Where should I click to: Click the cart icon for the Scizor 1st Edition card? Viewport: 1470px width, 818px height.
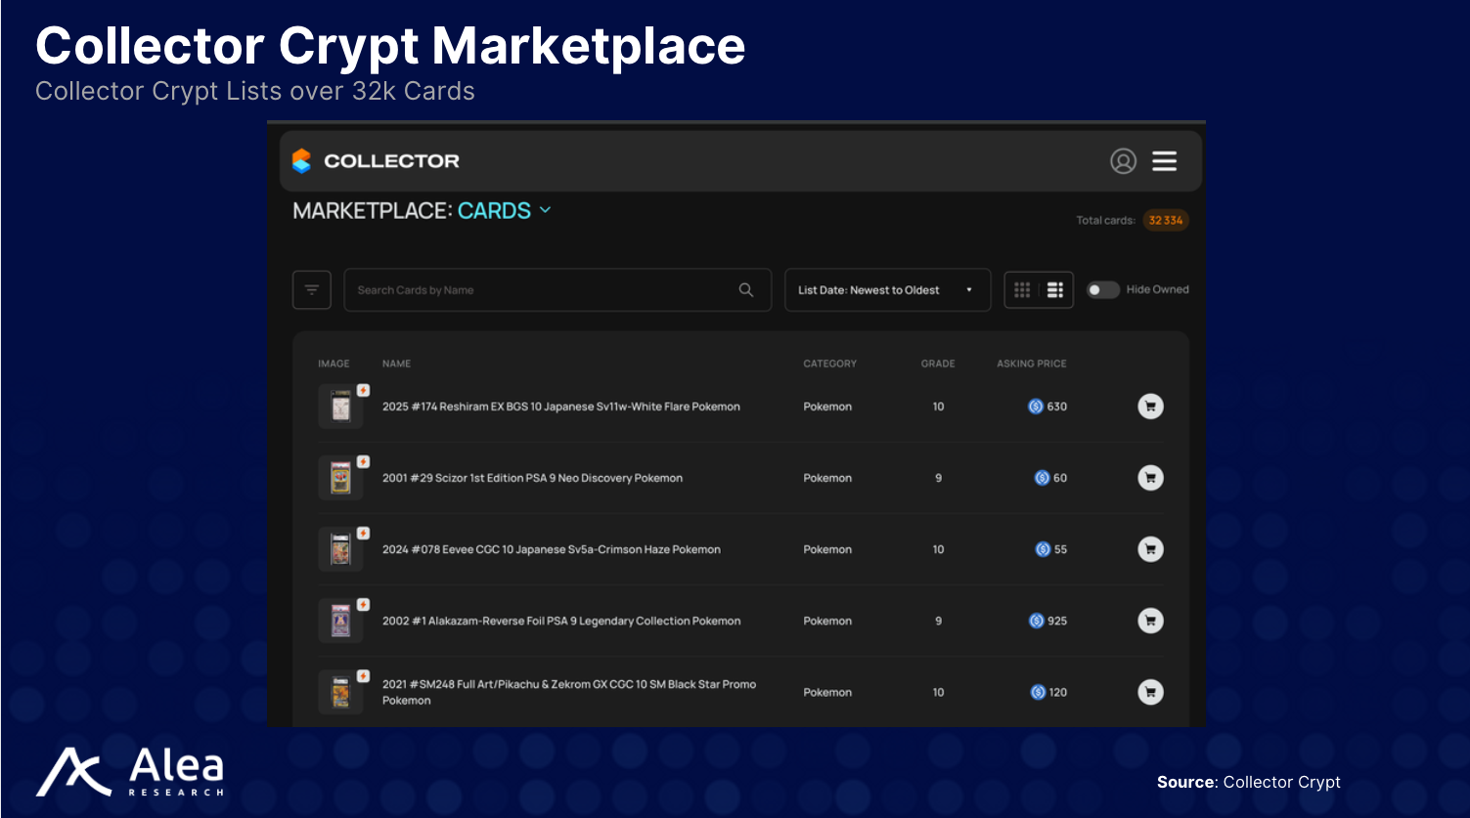click(1150, 478)
